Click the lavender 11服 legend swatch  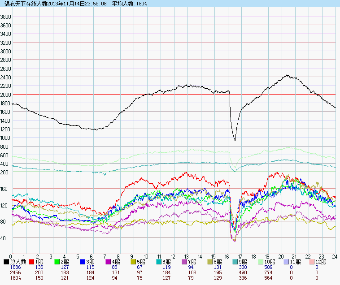(287, 261)
